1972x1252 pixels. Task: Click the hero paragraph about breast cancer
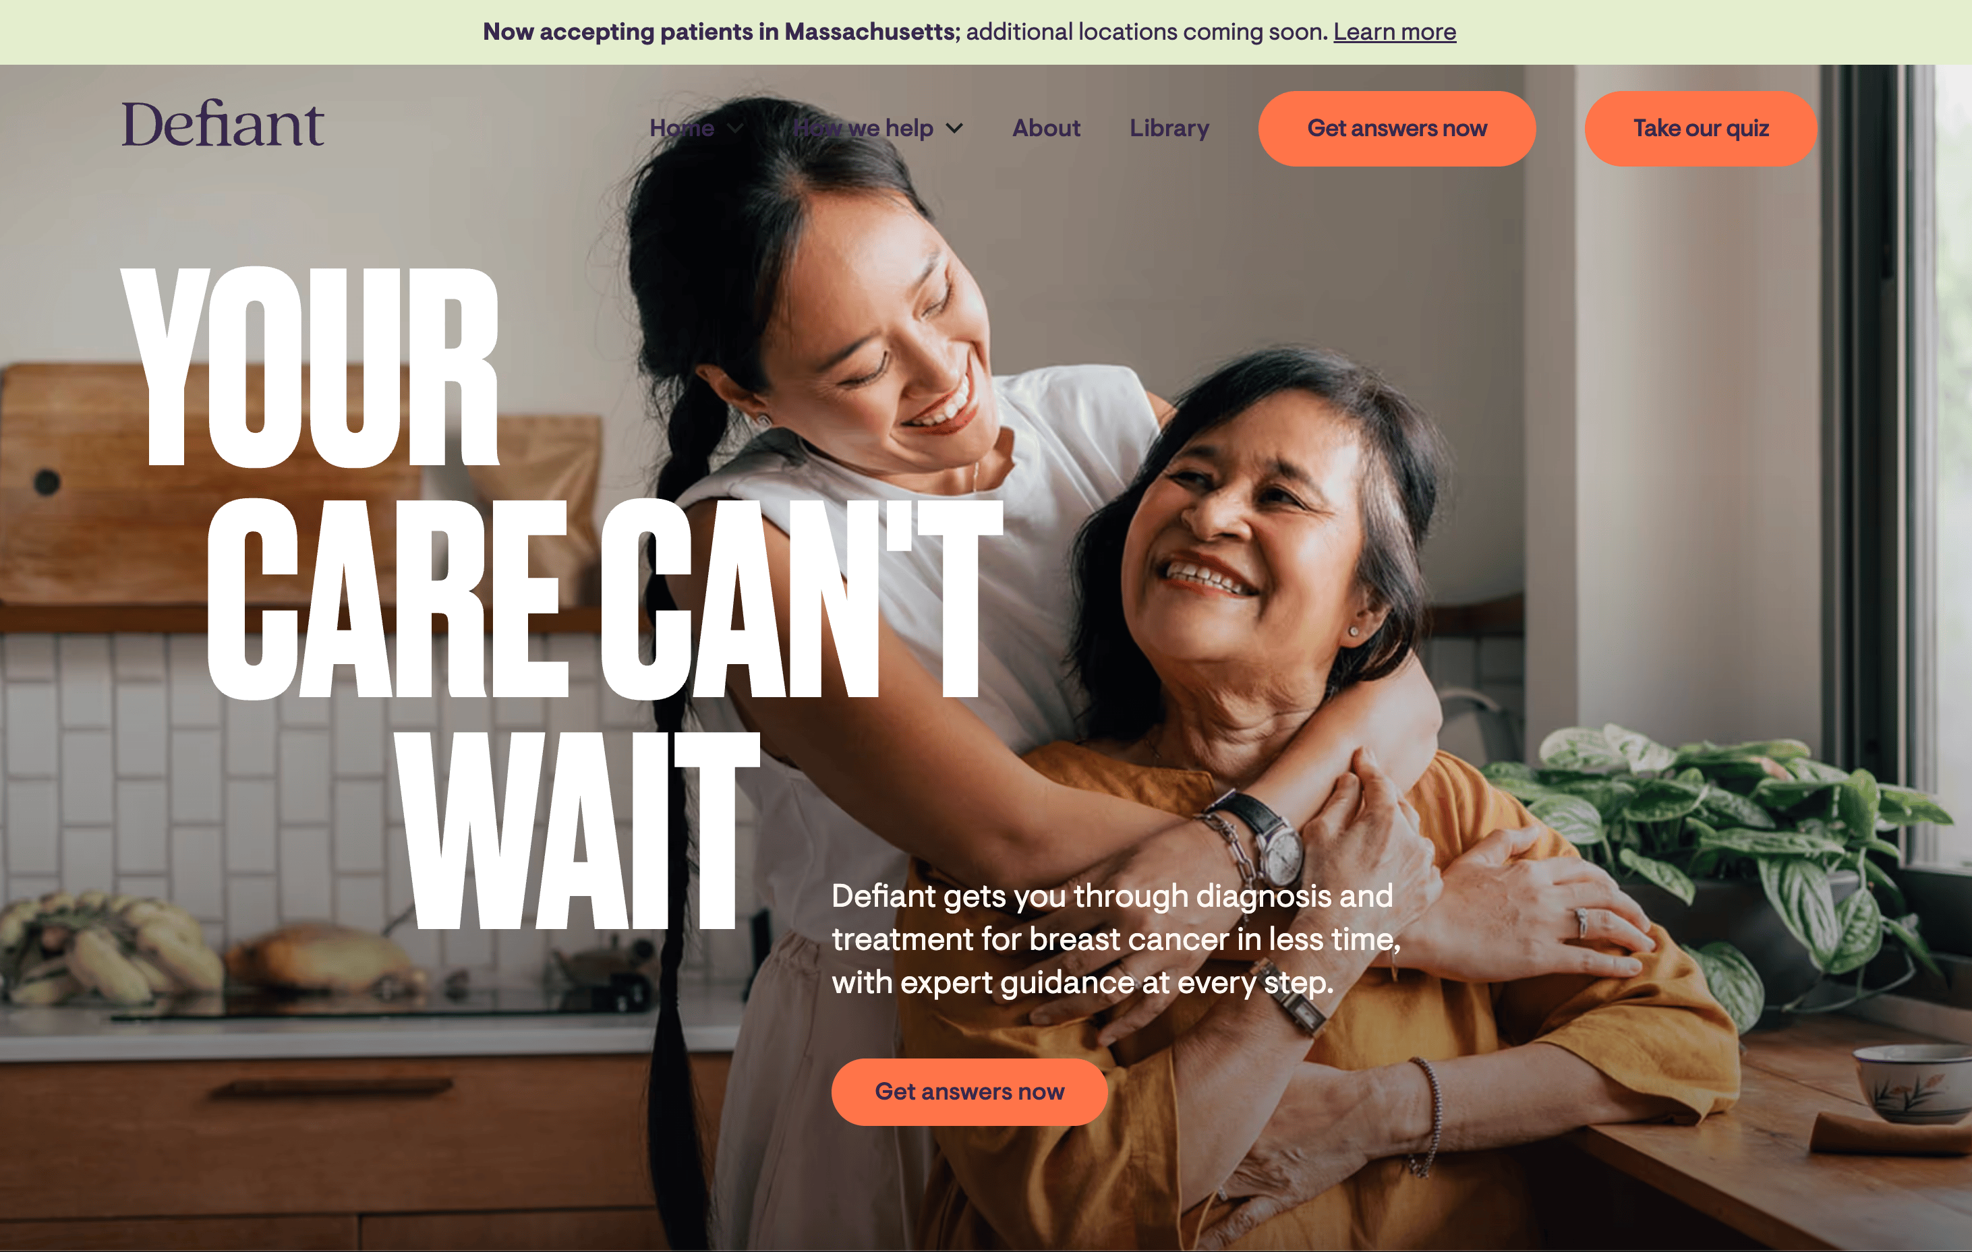[1116, 939]
